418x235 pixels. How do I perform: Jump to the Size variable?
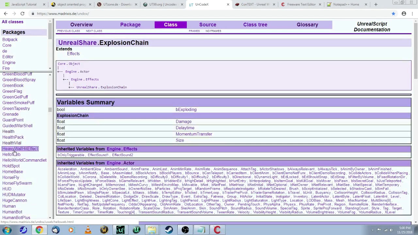[180, 140]
